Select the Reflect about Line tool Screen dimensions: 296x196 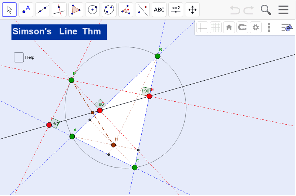tap(142, 10)
